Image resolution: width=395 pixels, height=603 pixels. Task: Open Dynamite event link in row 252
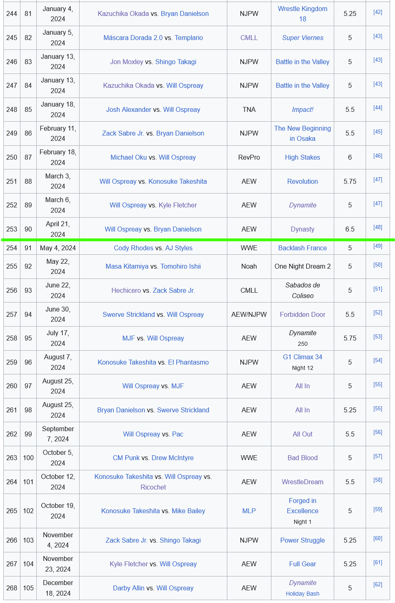(x=302, y=205)
